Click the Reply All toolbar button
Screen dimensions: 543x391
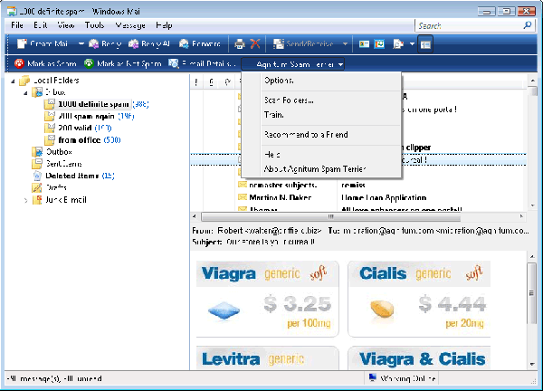(149, 44)
